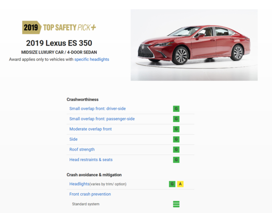This screenshot has width=272, height=213.
Task: Open Small overlap front: driver-side details
Action: (98, 109)
